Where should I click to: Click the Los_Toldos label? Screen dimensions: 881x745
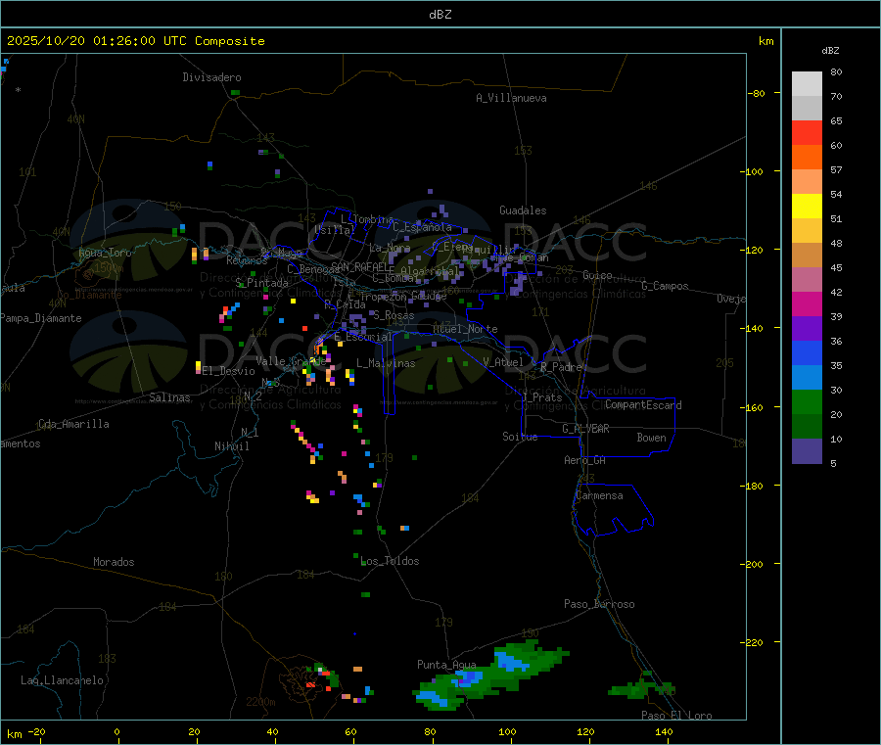point(390,561)
